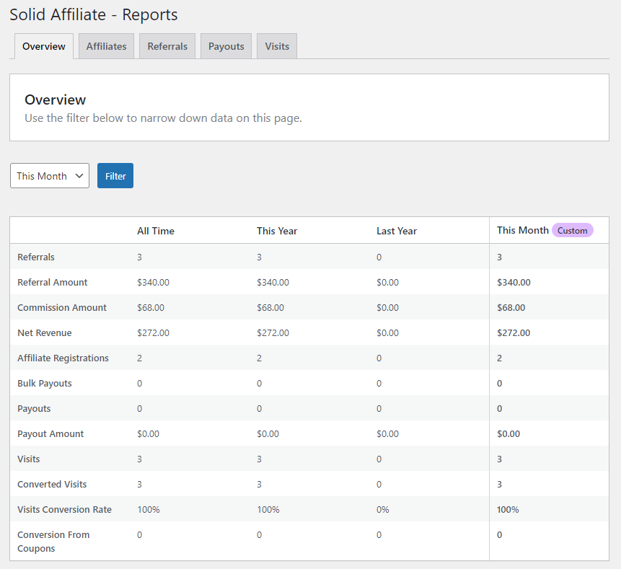Click the Custom badge next to This Month
This screenshot has height=569, width=621.
pos(572,230)
